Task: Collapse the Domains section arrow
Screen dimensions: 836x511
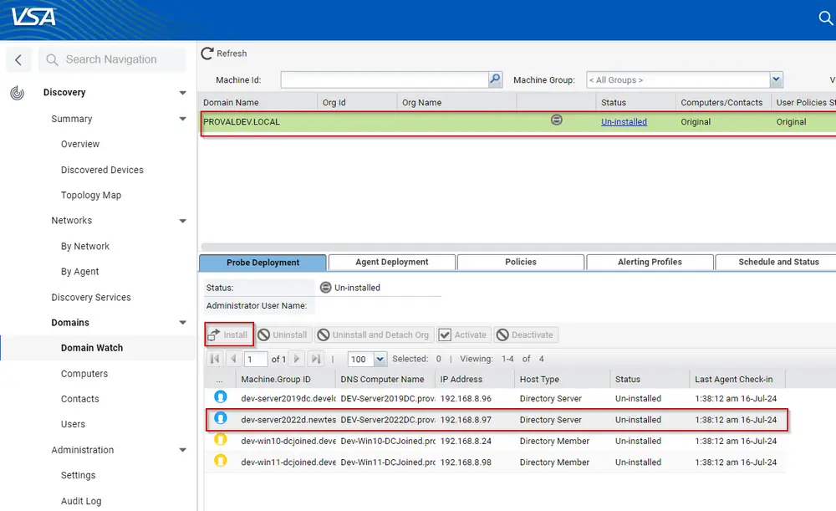Action: 183,323
